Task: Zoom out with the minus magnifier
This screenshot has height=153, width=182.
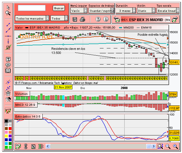Action: tap(168, 146)
